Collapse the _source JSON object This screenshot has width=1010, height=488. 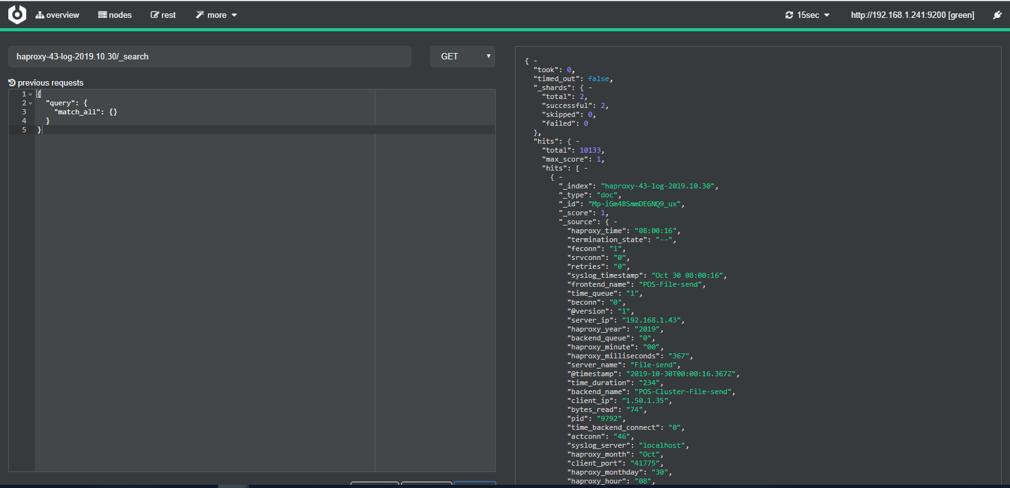pyautogui.click(x=615, y=222)
